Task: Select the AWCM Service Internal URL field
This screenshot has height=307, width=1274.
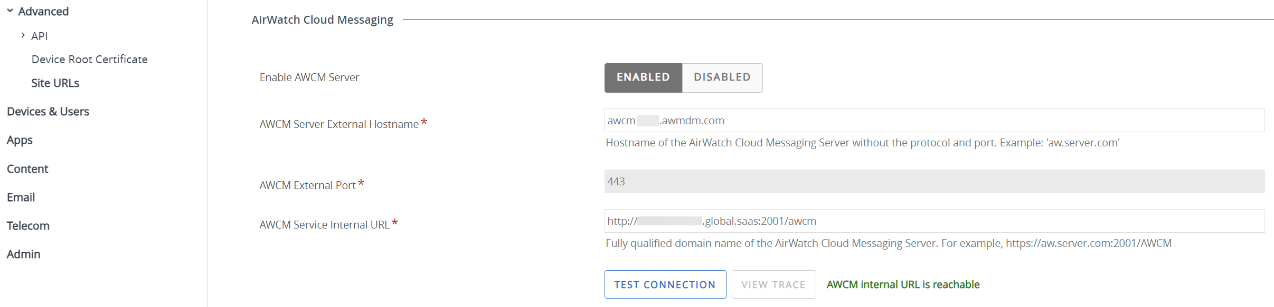Action: pyautogui.click(x=935, y=221)
